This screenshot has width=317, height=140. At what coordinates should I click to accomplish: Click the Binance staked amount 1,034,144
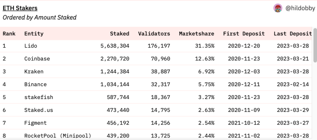click(x=114, y=85)
